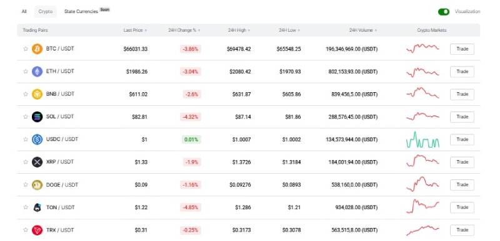Open the XRP sparkline chart

(x=423, y=160)
